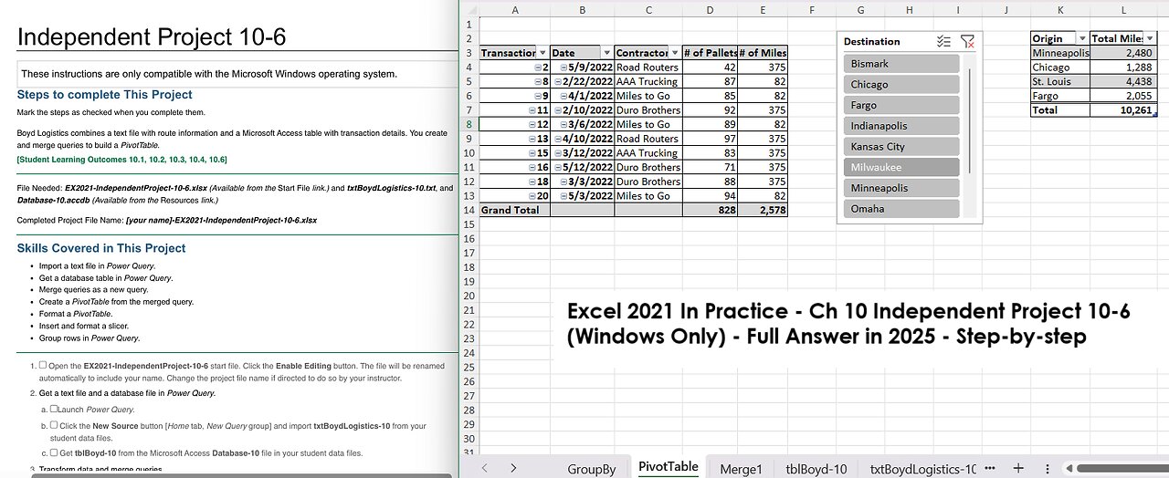
Task: Open the txtBoydLogistics-10 sheet tab
Action: (922, 469)
